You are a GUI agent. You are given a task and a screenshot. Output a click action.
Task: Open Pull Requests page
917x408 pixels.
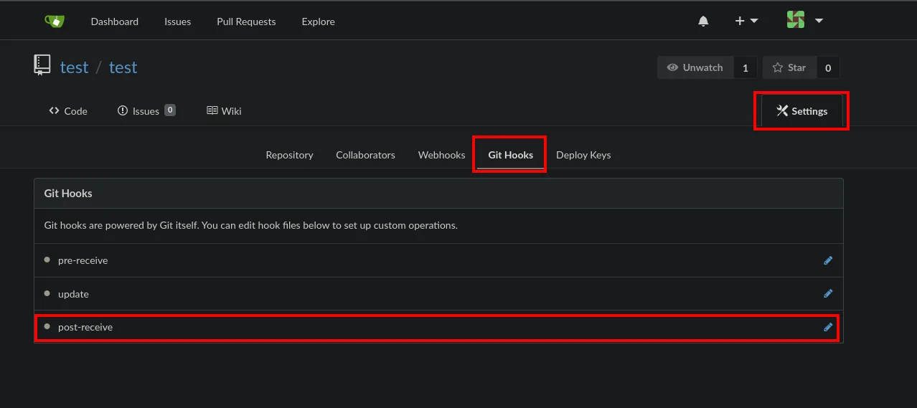[x=246, y=22]
